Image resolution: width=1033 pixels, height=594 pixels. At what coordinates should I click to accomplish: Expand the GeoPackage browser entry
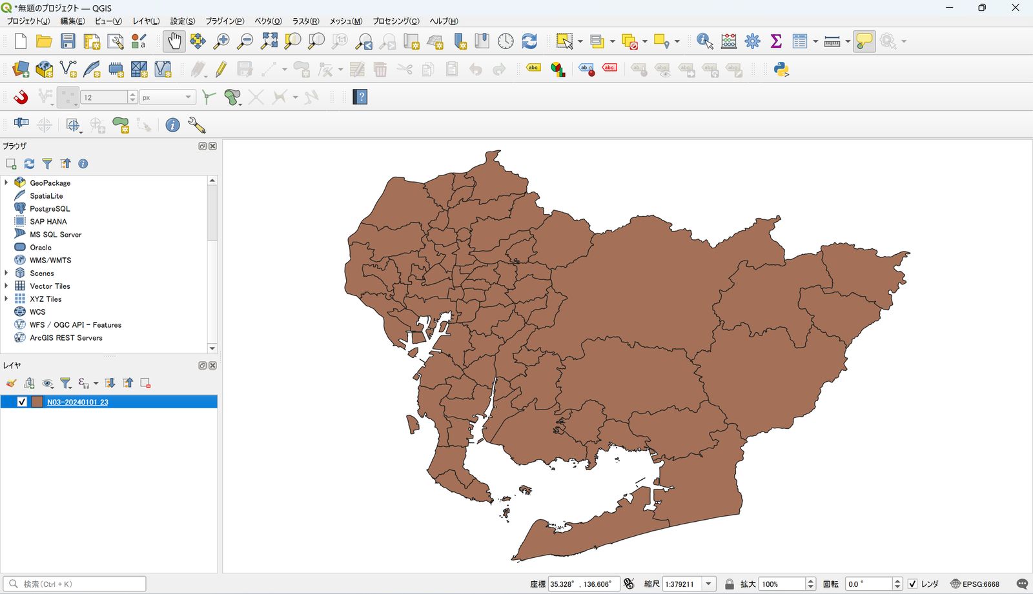click(6, 183)
